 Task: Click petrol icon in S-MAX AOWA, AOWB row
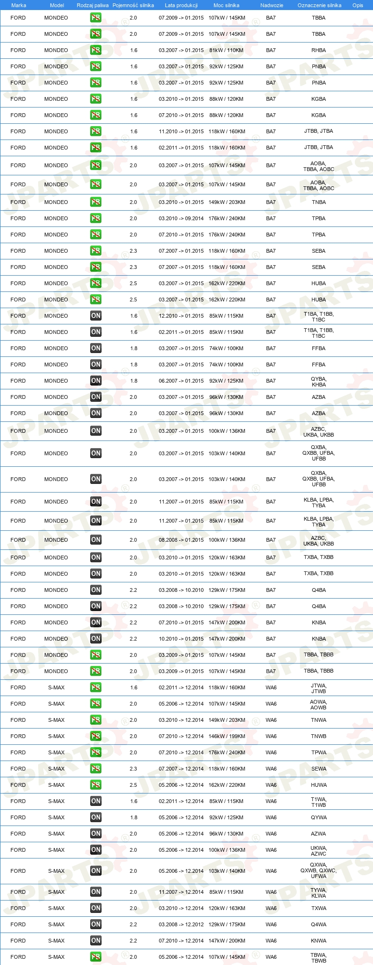pos(96,704)
